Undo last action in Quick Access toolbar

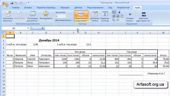click(16, 3)
